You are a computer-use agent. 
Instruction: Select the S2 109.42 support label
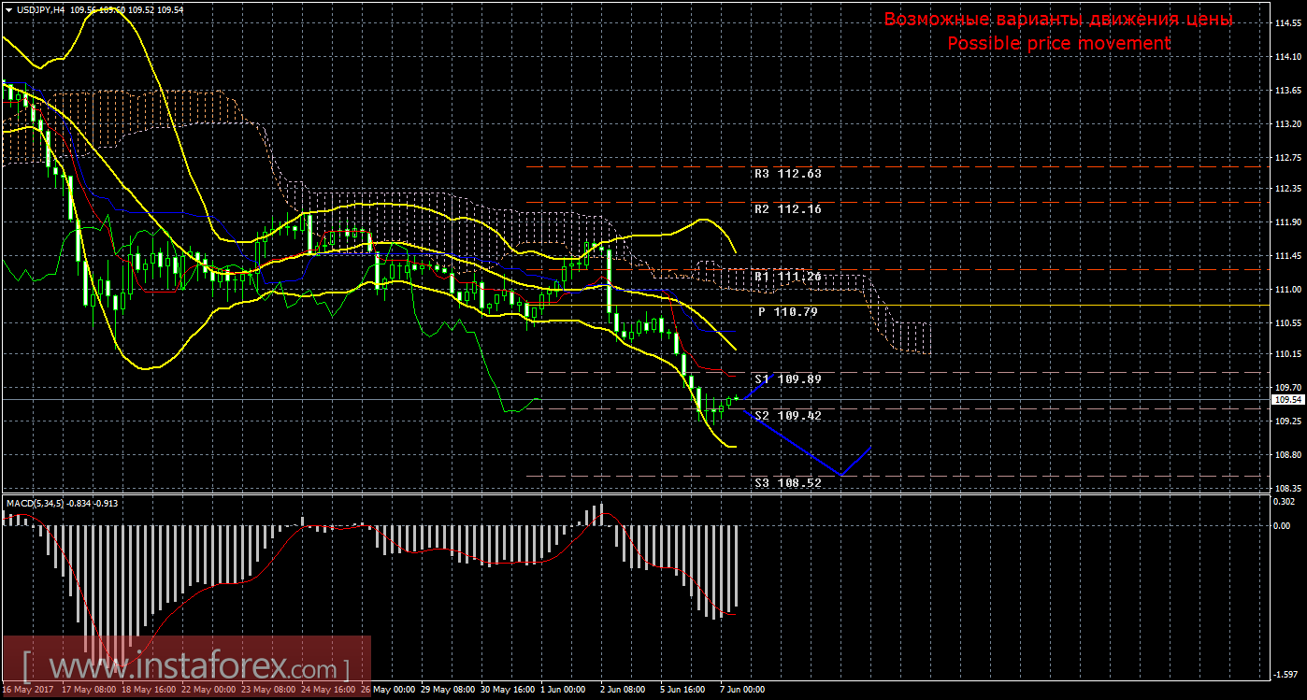pos(787,415)
